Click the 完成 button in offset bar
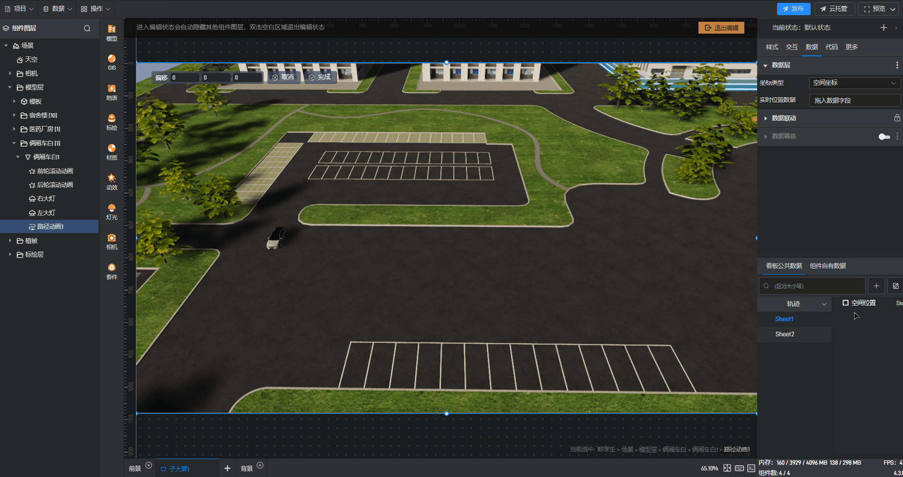This screenshot has height=477, width=903. 320,77
